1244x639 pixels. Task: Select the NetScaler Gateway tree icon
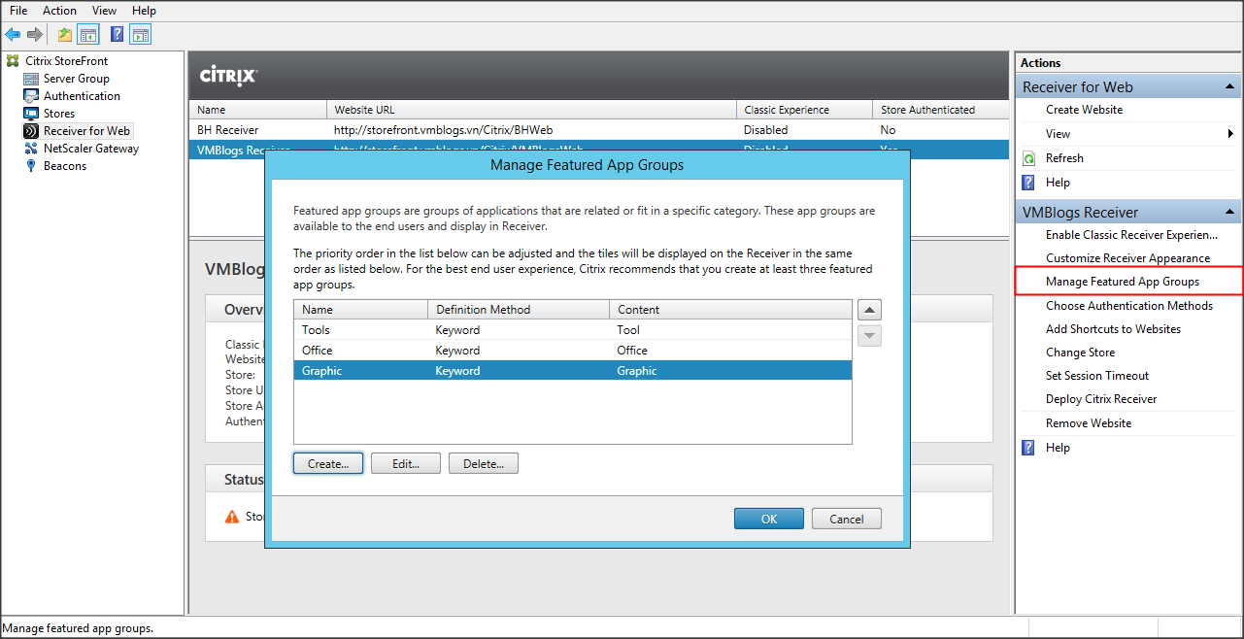[31, 149]
